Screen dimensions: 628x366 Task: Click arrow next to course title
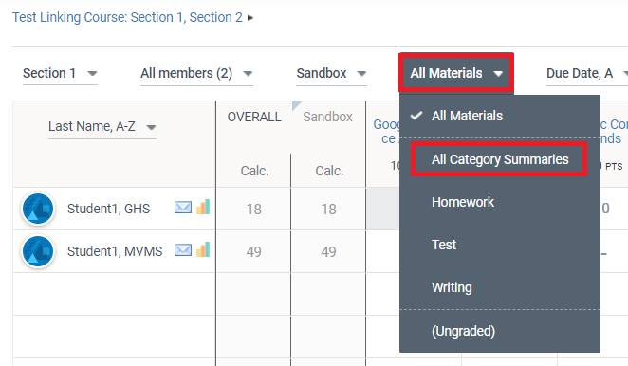coord(250,18)
